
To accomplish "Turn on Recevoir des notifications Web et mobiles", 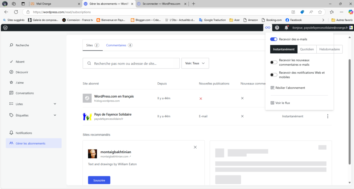I will tap(273, 75).
